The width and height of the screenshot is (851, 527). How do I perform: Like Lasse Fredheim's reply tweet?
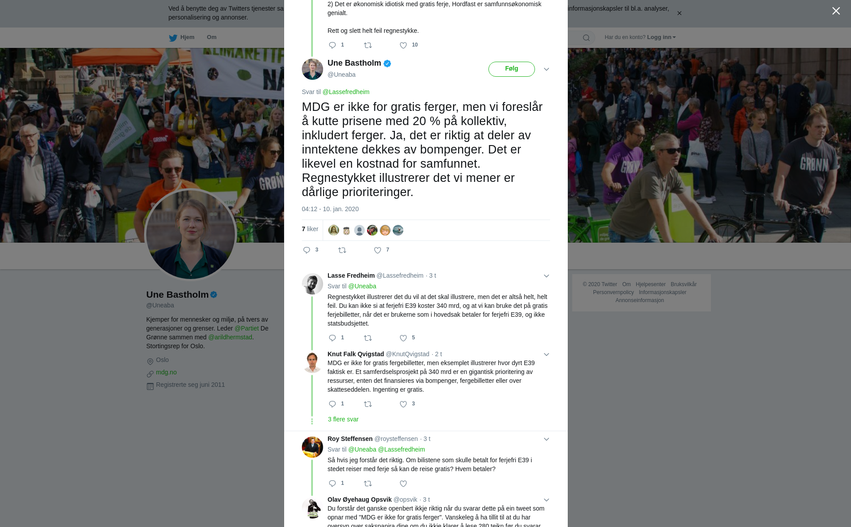(403, 338)
